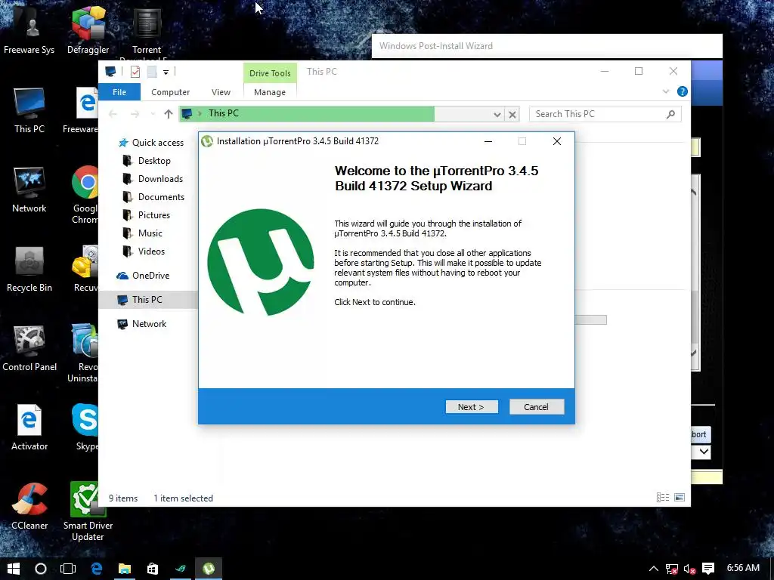The image size is (774, 580).
Task: Click the Explorer Forward arrow
Action: point(135,114)
